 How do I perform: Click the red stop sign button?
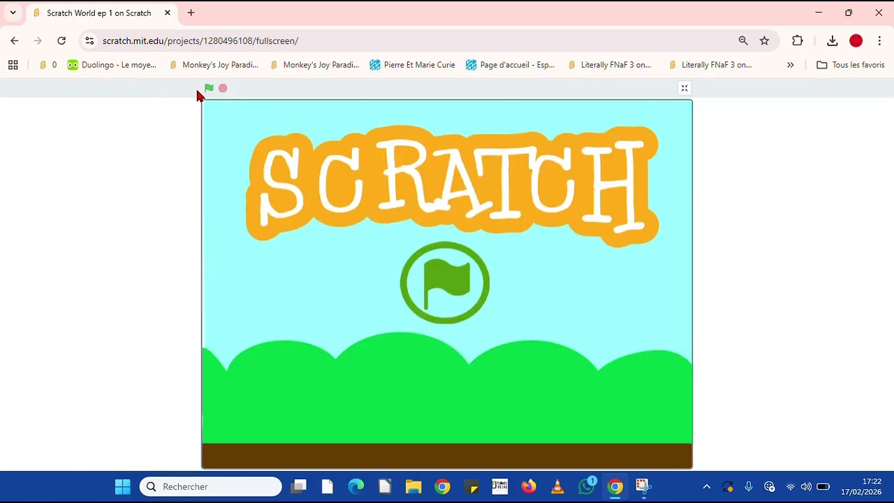223,88
